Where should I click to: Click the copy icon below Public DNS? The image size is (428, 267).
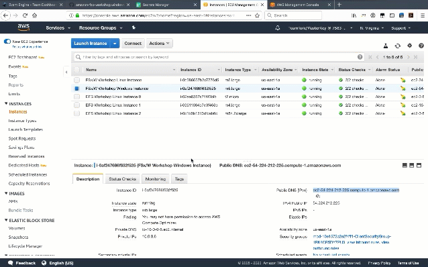click(x=318, y=196)
